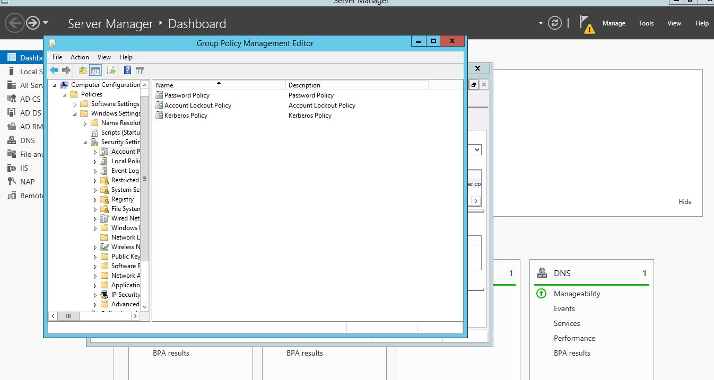Open the File menu
This screenshot has height=380, width=714.
(x=57, y=57)
